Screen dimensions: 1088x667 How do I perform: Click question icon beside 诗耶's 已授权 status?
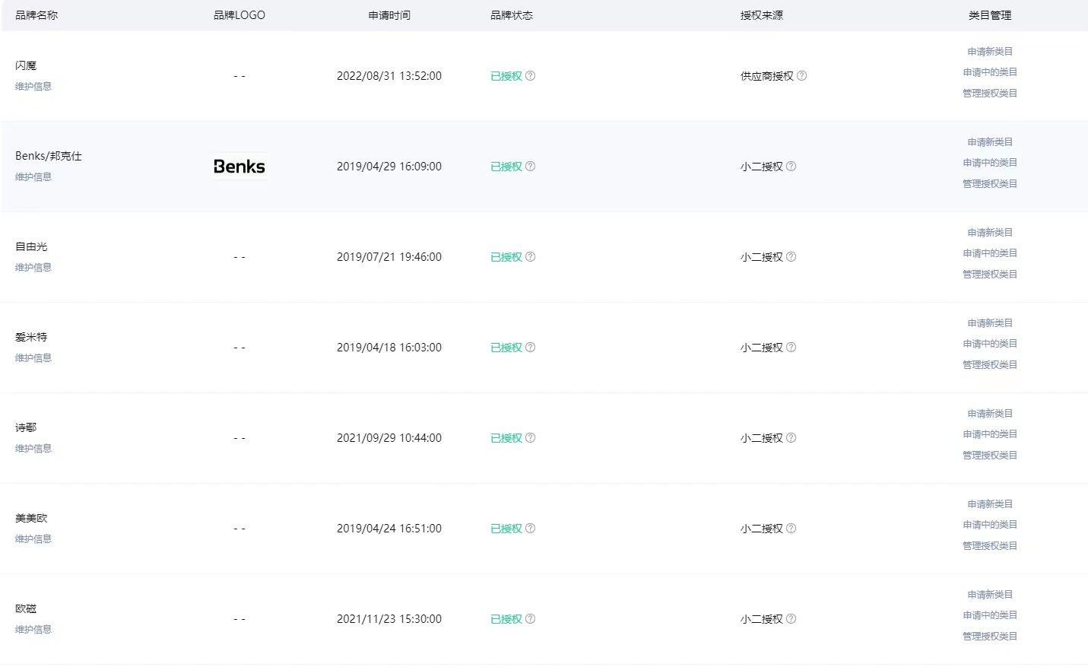(x=531, y=438)
